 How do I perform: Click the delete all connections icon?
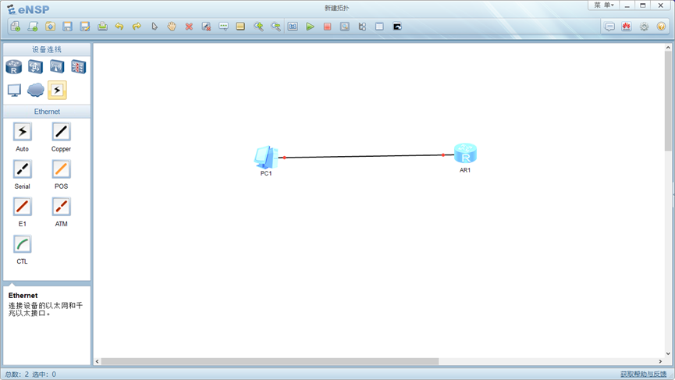point(206,27)
